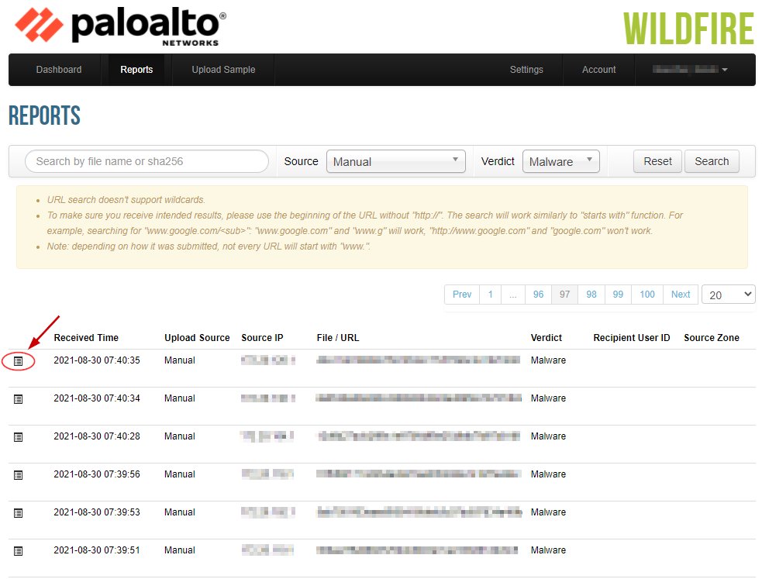Open the Verdict filter dropdown
Screen dimensions: 762x579
click(560, 161)
